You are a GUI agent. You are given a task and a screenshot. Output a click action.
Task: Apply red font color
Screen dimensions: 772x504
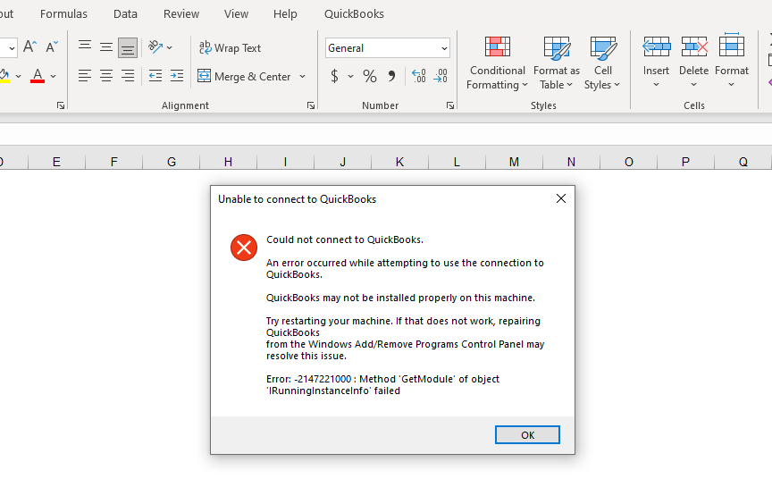tap(38, 76)
